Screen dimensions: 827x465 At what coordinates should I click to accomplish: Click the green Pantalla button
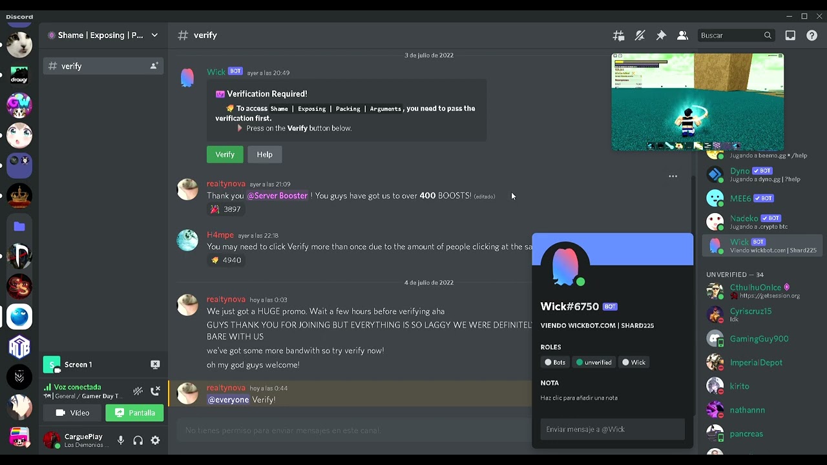pos(134,413)
